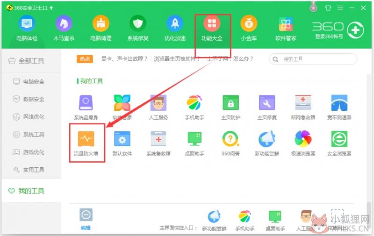374x236 pixels.
Task: Launch 默认软件 tool
Action: coord(122,143)
